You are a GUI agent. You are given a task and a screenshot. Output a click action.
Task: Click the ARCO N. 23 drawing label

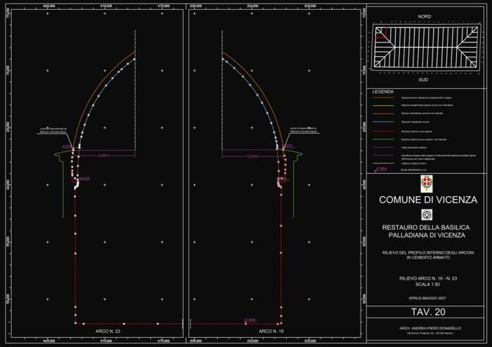click(x=108, y=329)
